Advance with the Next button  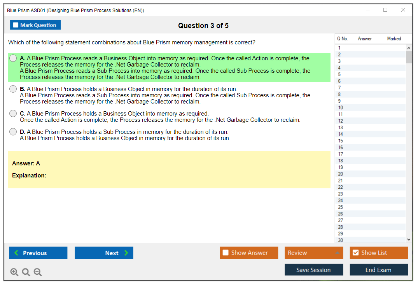104,253
